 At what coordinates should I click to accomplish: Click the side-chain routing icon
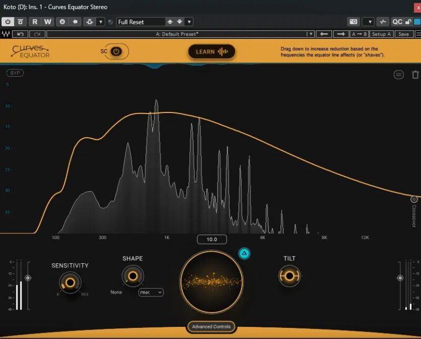(x=89, y=22)
